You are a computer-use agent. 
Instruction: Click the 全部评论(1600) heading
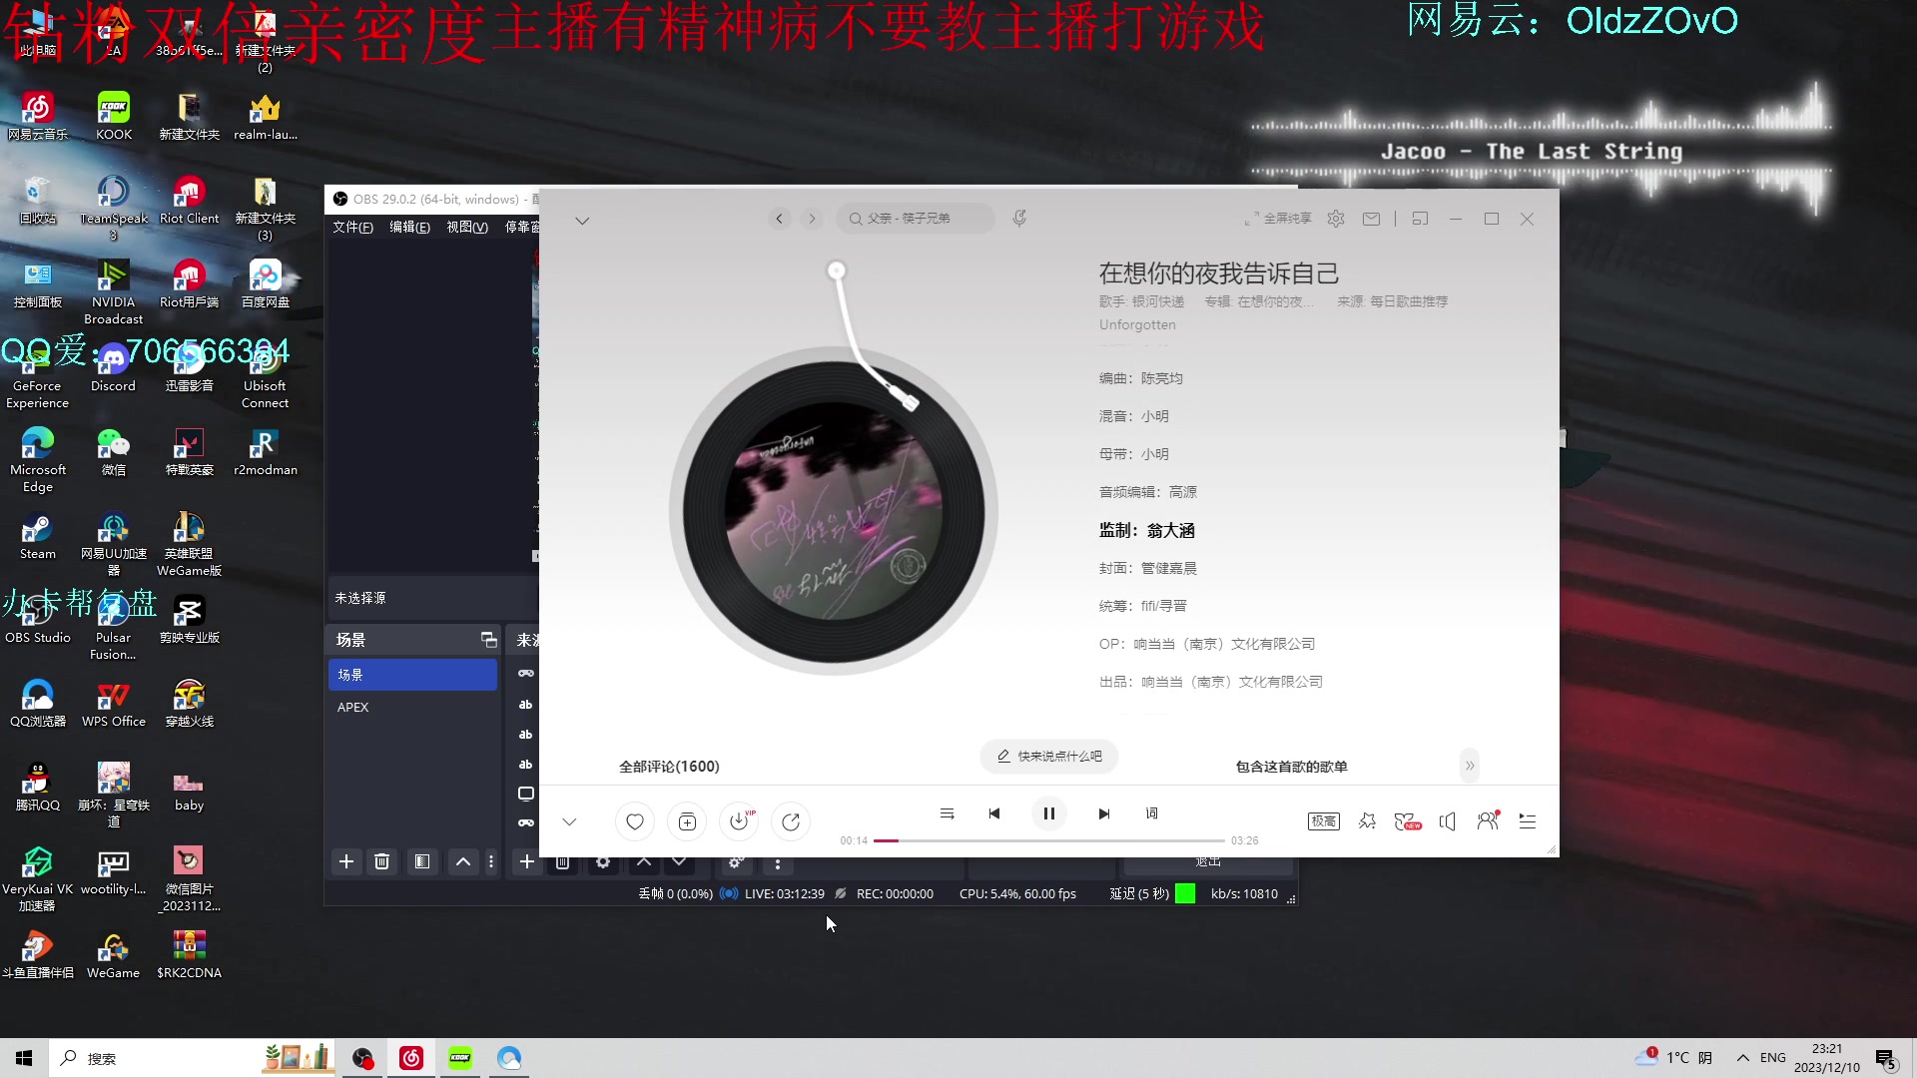pyautogui.click(x=669, y=767)
